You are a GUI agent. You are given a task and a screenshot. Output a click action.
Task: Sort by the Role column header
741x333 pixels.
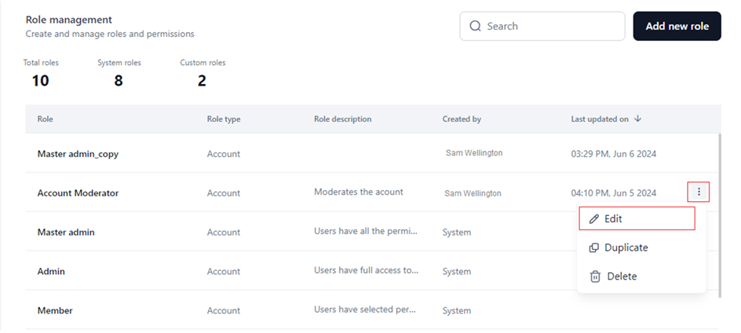(x=46, y=119)
